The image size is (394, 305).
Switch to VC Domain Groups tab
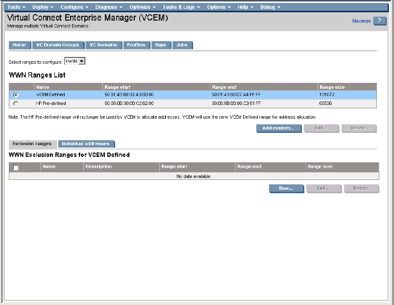coord(58,45)
